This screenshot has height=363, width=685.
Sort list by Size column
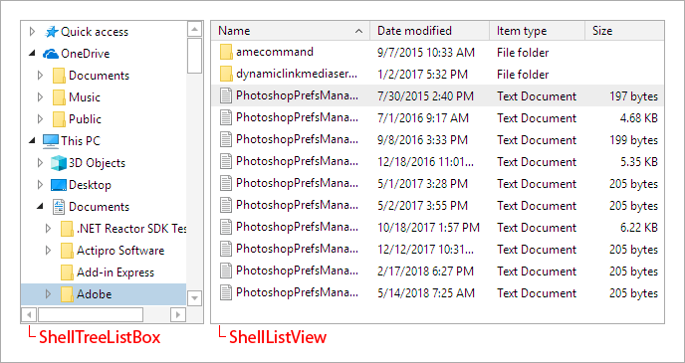[x=624, y=31]
